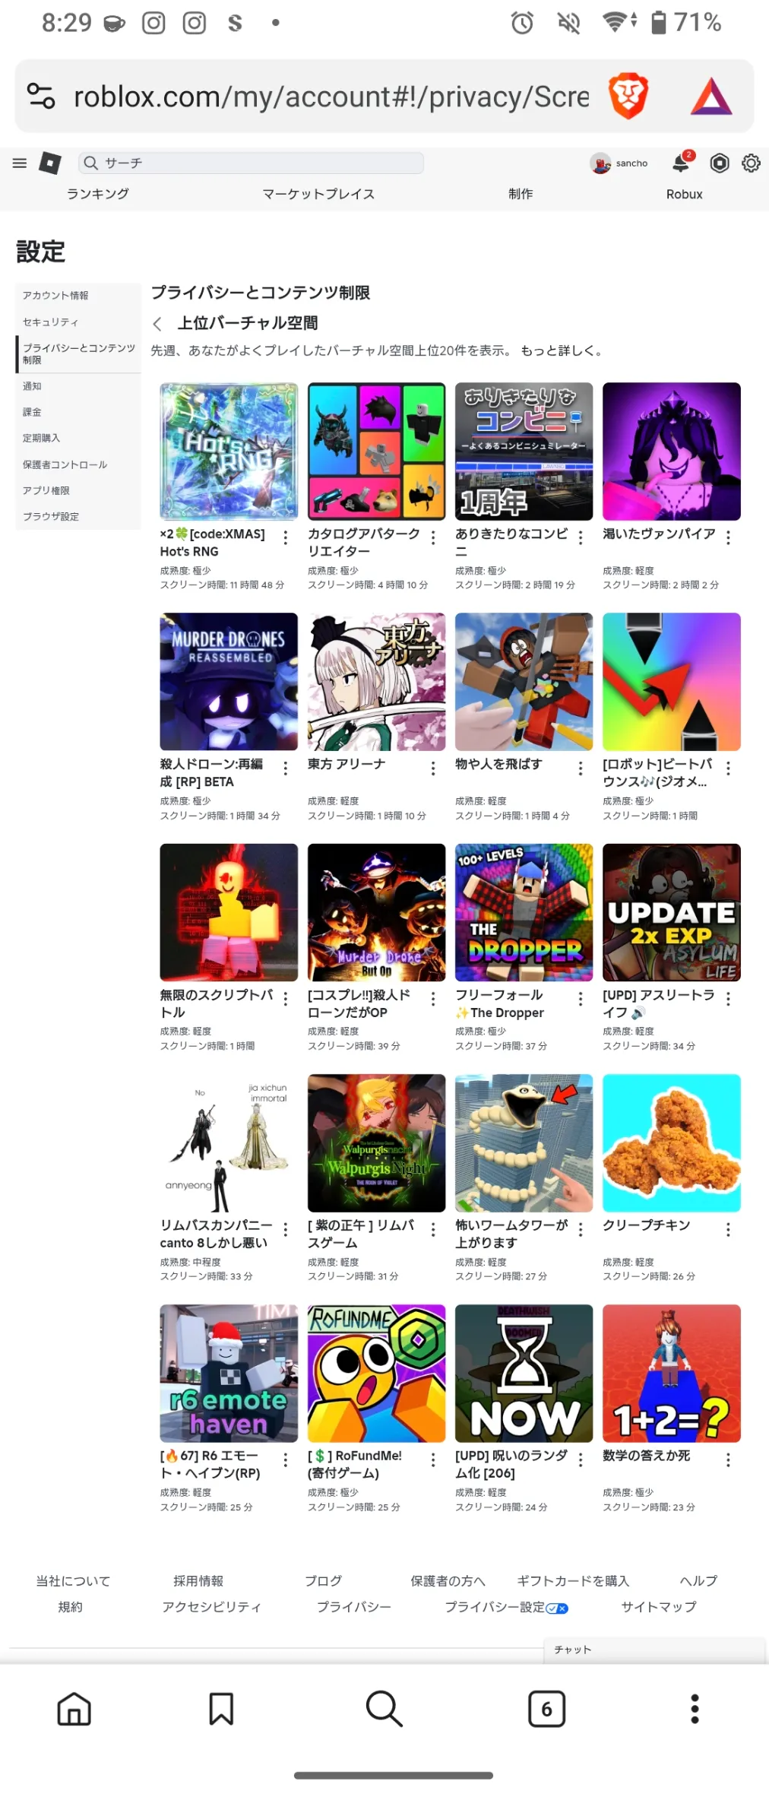Screen dimensions: 769x1797
Task: Open site settings icon in address bar
Action: [x=41, y=97]
